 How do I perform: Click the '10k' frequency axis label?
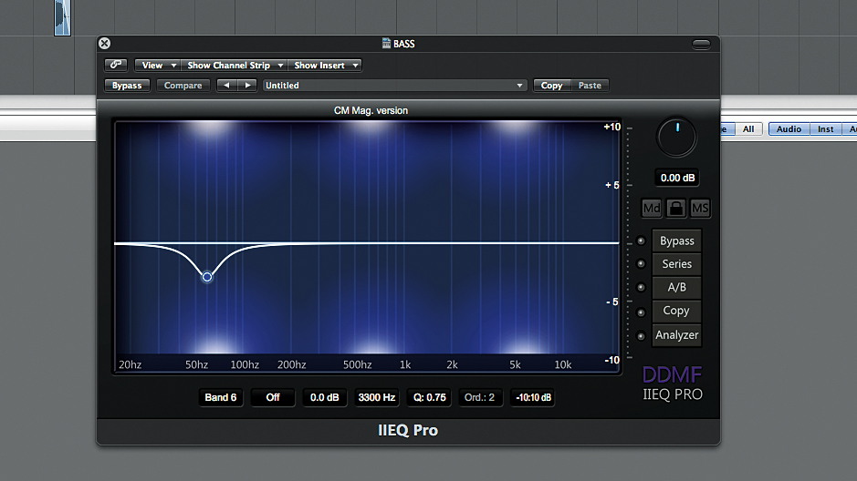(563, 364)
